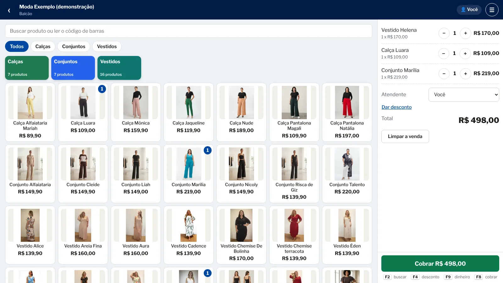
Task: Add Vestido Chemise terracota card
Action: 294,235
